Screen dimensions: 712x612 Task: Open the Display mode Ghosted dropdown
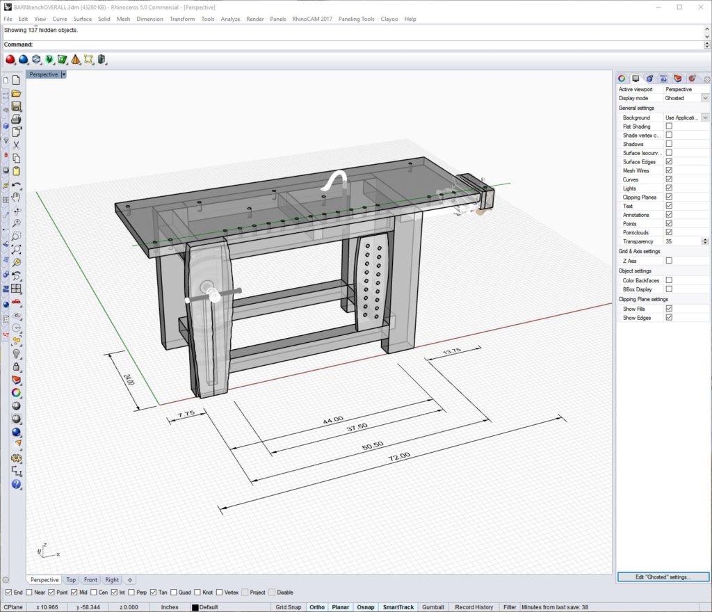click(x=705, y=98)
